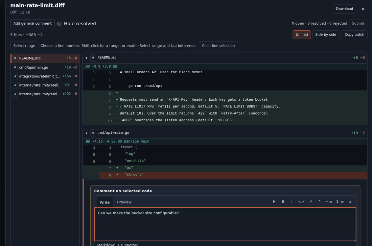This screenshot has height=246, width=372.
Task: Select line 6 with "net/http"
Action: [x=225, y=161]
